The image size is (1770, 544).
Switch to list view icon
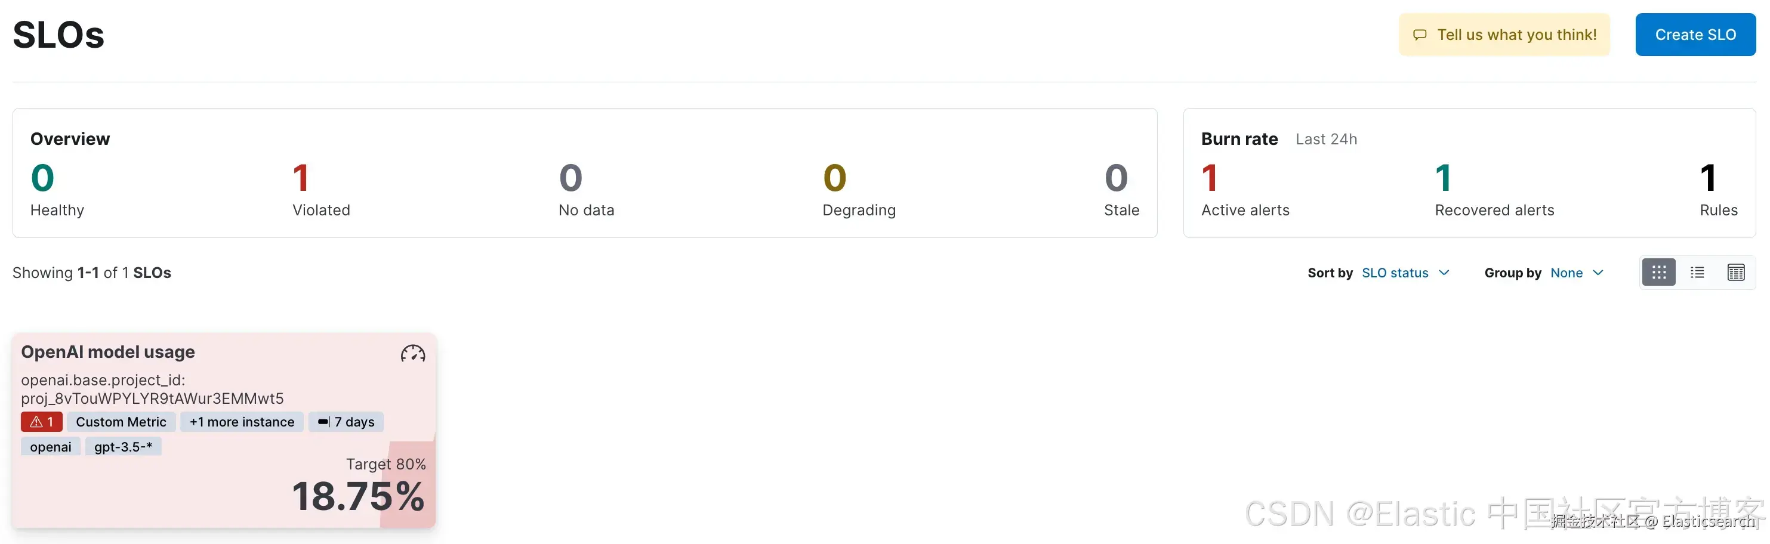tap(1697, 273)
